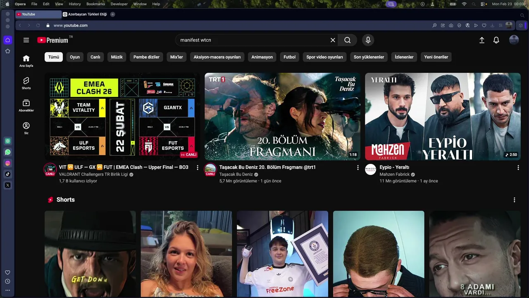529x298 pixels.
Task: Open TikTok from Opera sidebar
Action: (x=7, y=174)
